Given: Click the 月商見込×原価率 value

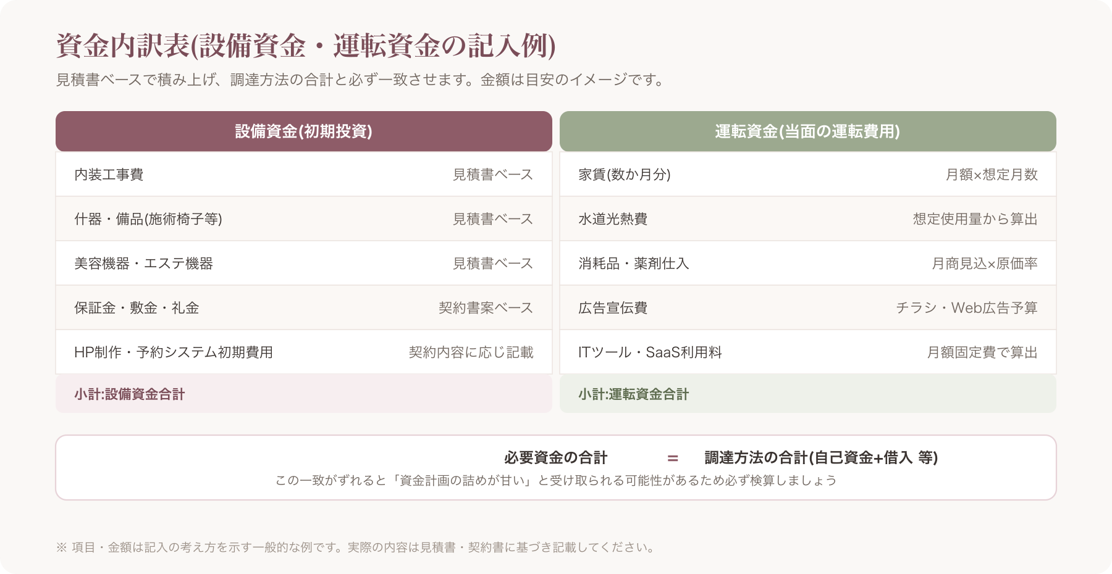Looking at the screenshot, I should (985, 264).
